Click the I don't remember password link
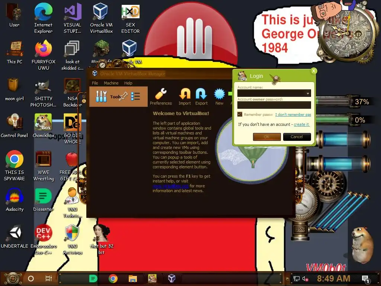 pyautogui.click(x=293, y=115)
